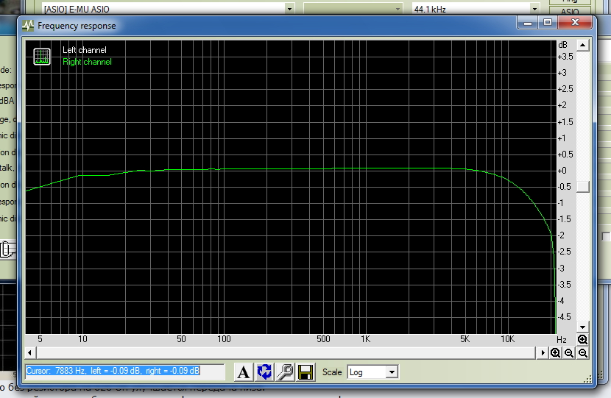Viewport: 611px width, 398px height.
Task: Minimize the Frequency response window
Action: [528, 23]
